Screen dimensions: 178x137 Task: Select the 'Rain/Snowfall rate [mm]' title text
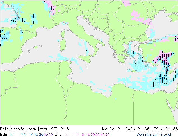pos(24,129)
